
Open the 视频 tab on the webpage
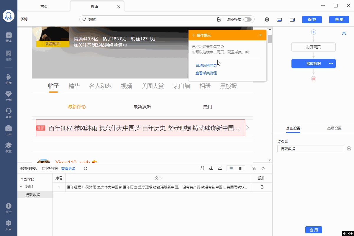(x=126, y=86)
